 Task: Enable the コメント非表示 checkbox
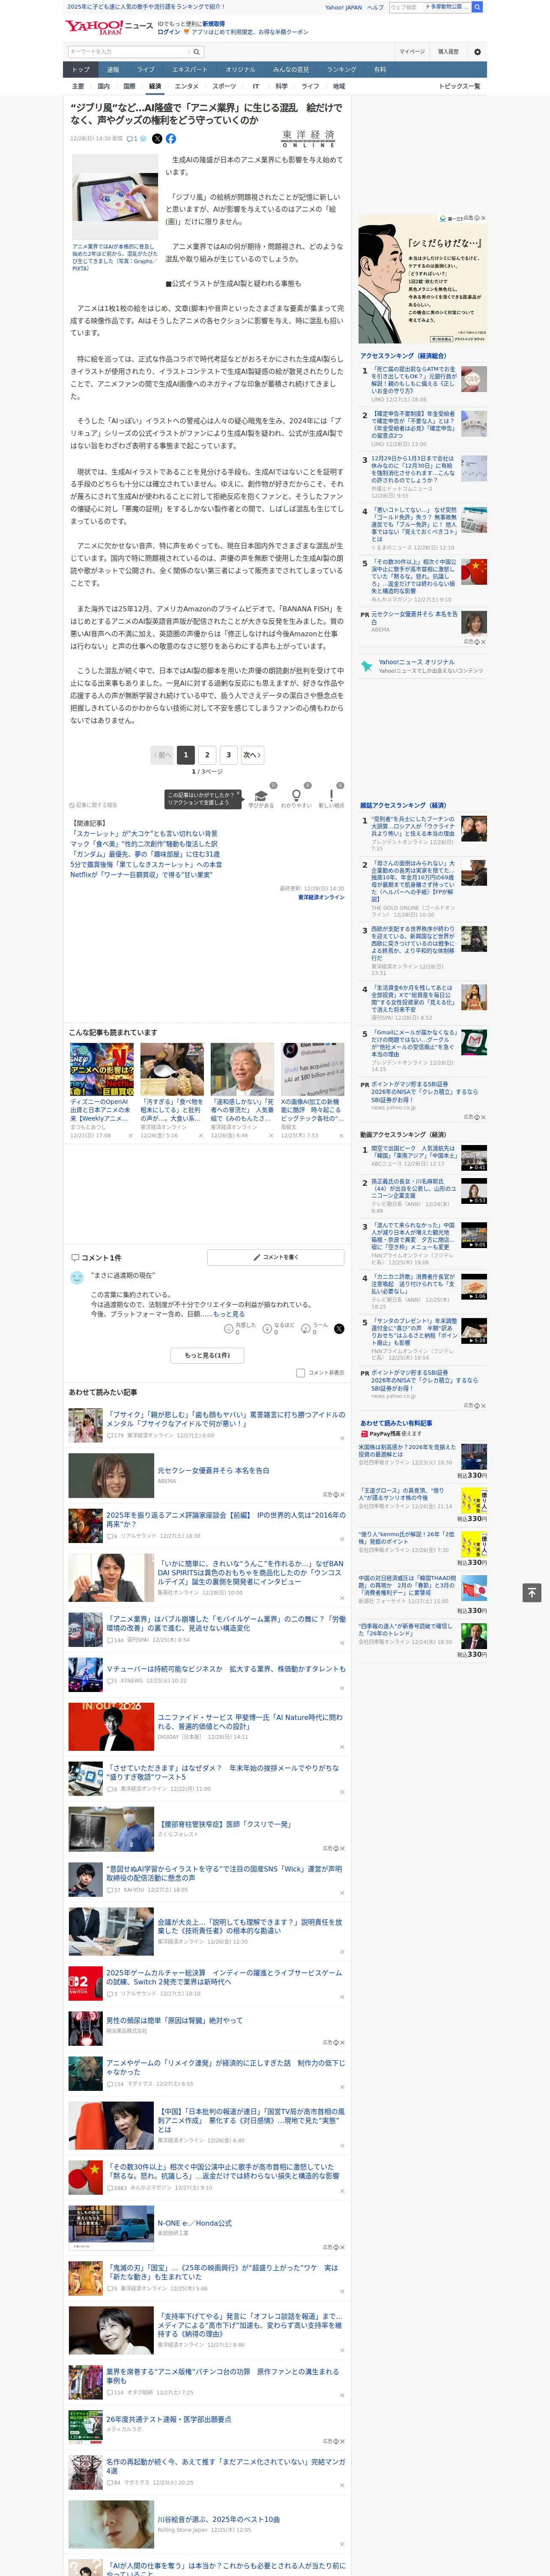(300, 1373)
